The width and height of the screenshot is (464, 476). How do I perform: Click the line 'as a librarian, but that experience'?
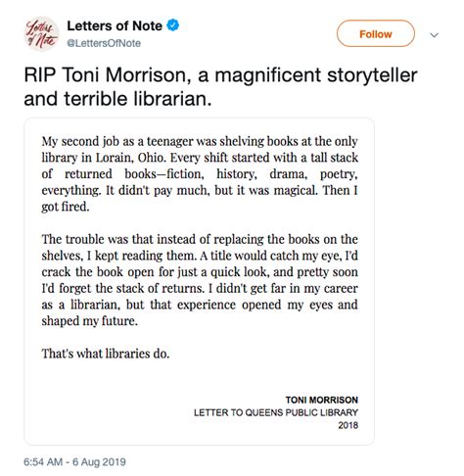coord(200,305)
